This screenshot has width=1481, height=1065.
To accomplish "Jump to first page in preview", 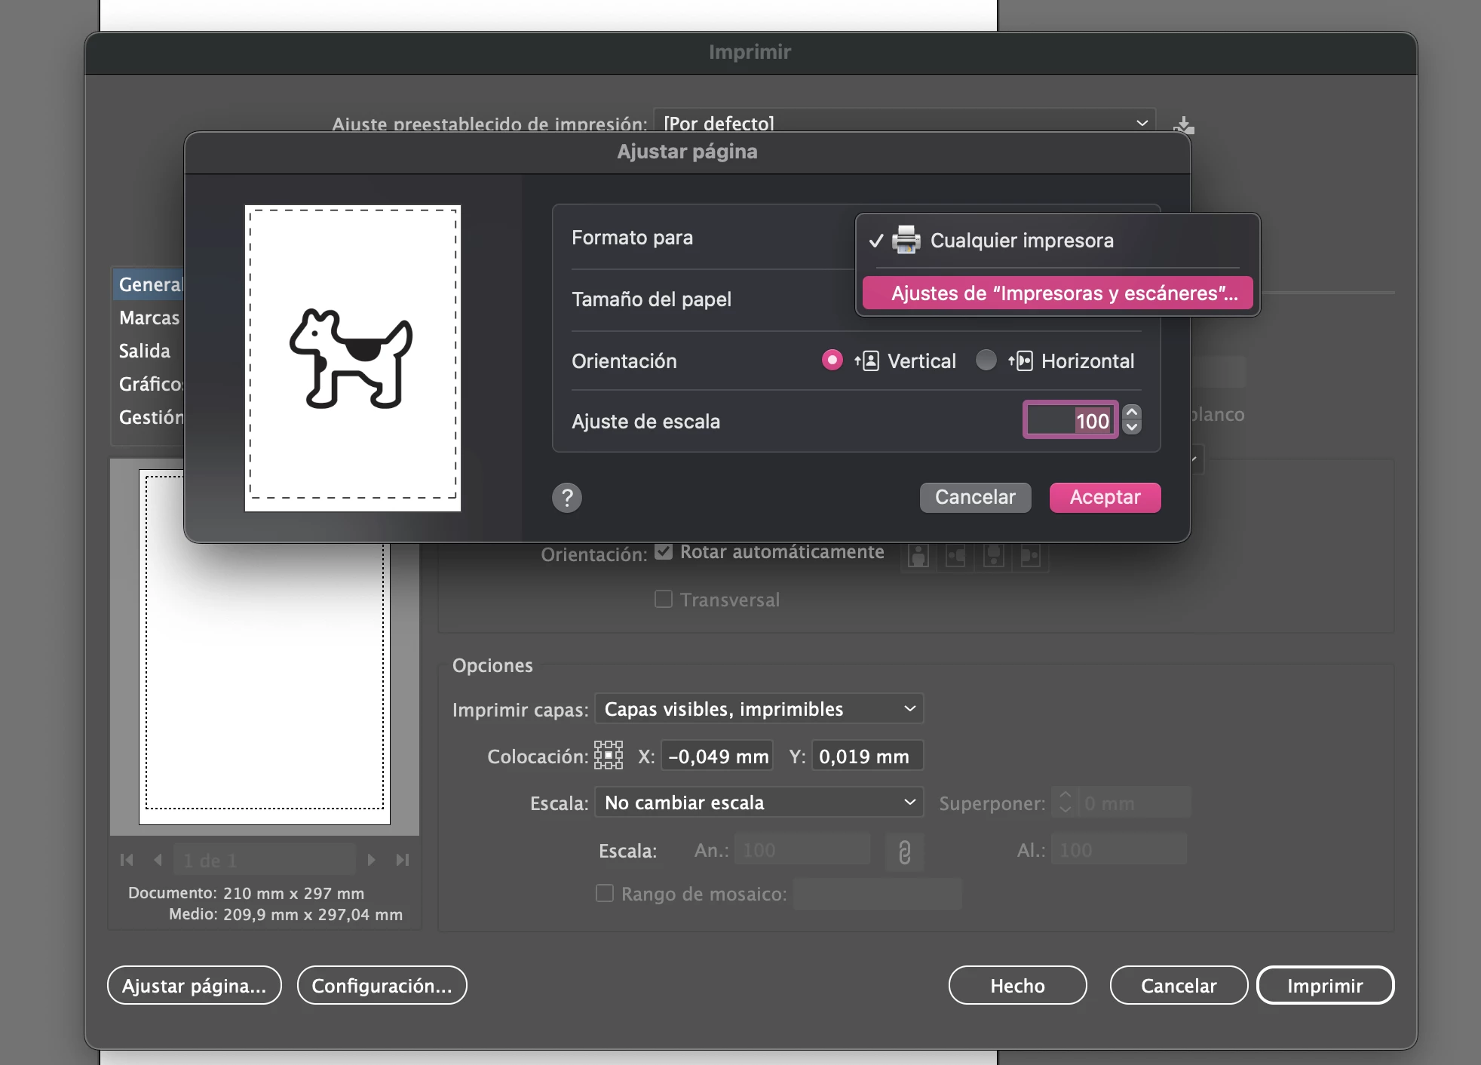I will click(127, 860).
